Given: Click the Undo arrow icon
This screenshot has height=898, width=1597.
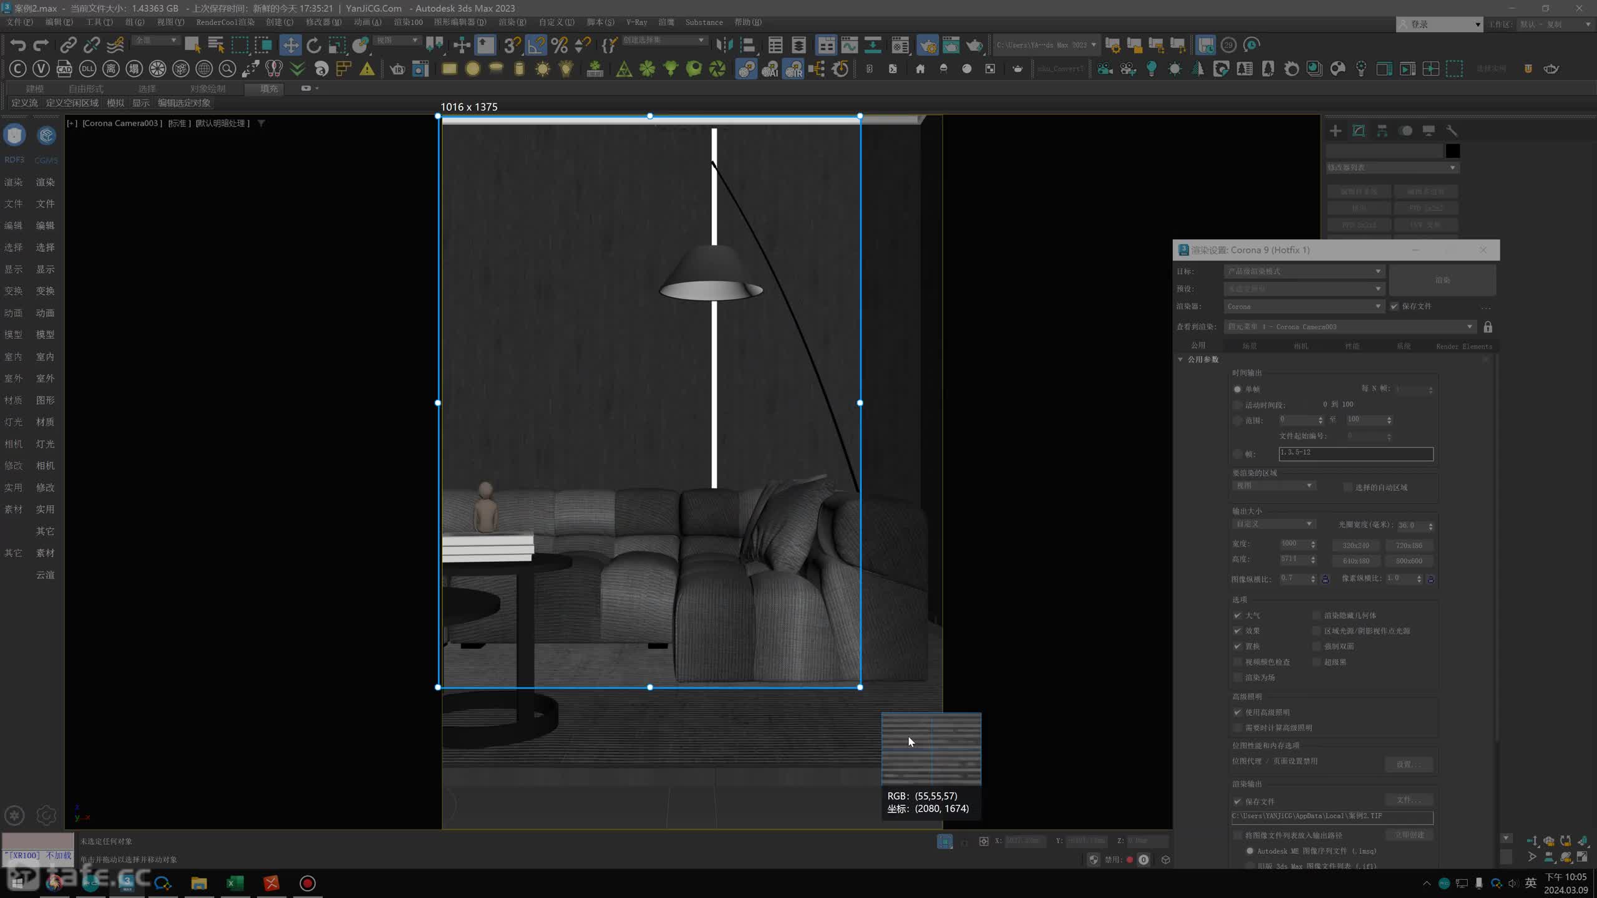Looking at the screenshot, I should [x=18, y=45].
